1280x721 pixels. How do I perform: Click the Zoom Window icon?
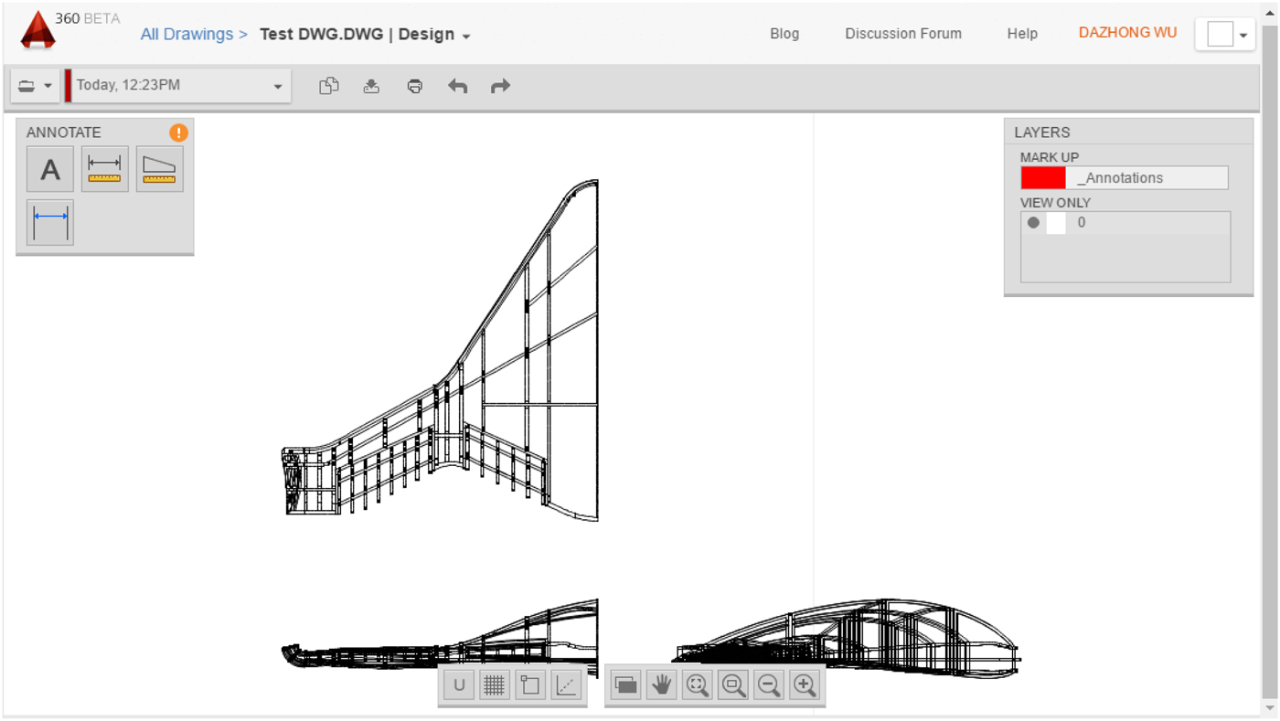click(x=733, y=685)
